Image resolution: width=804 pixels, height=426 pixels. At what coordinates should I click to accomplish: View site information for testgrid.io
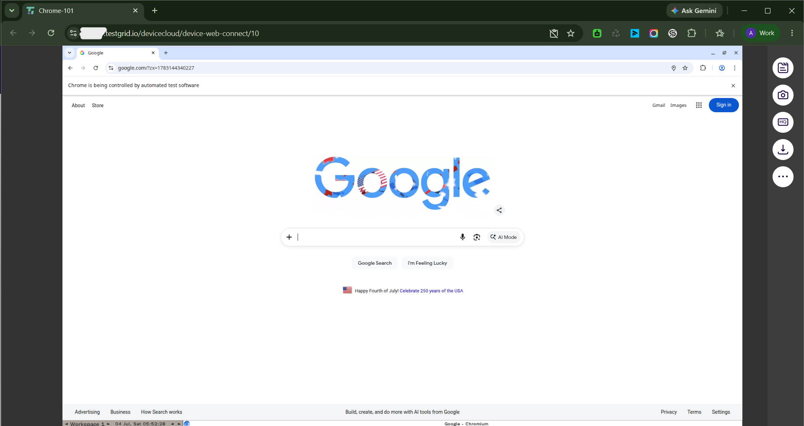pyautogui.click(x=73, y=33)
